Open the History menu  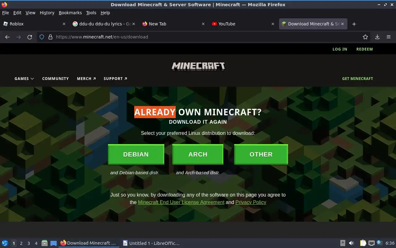coord(47,13)
